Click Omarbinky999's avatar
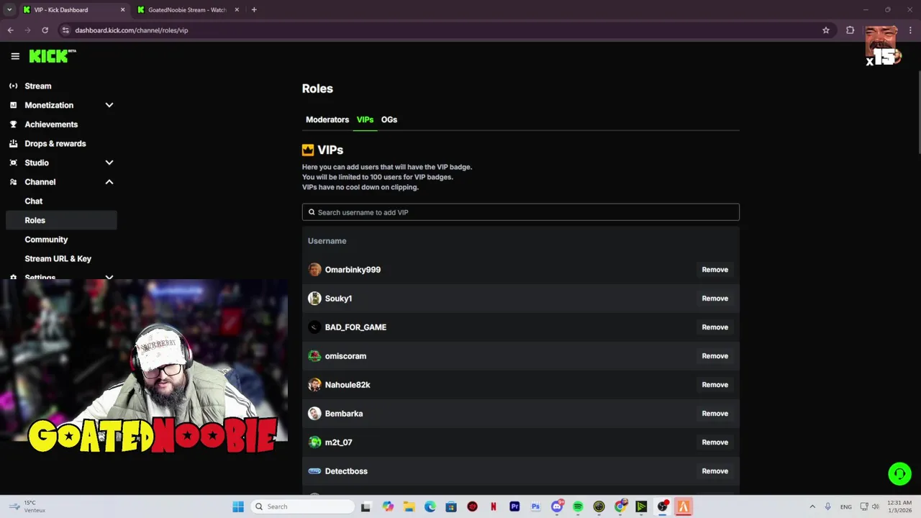 (314, 270)
